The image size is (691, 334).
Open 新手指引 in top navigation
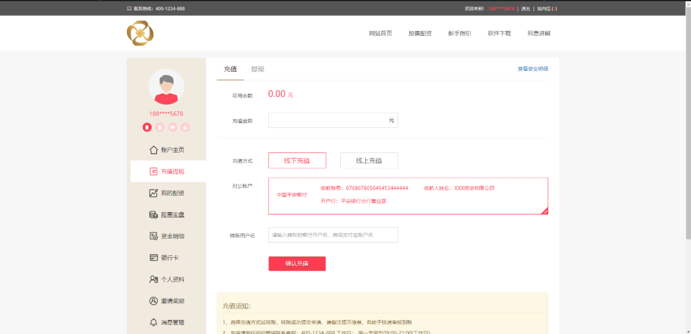[x=460, y=34]
